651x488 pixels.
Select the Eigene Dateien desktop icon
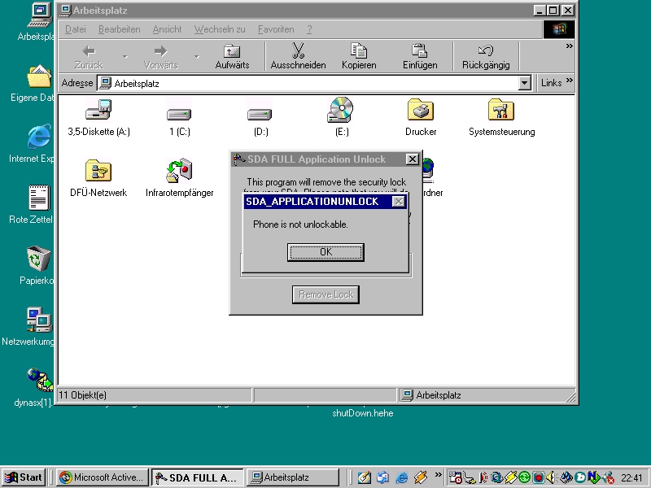39,76
